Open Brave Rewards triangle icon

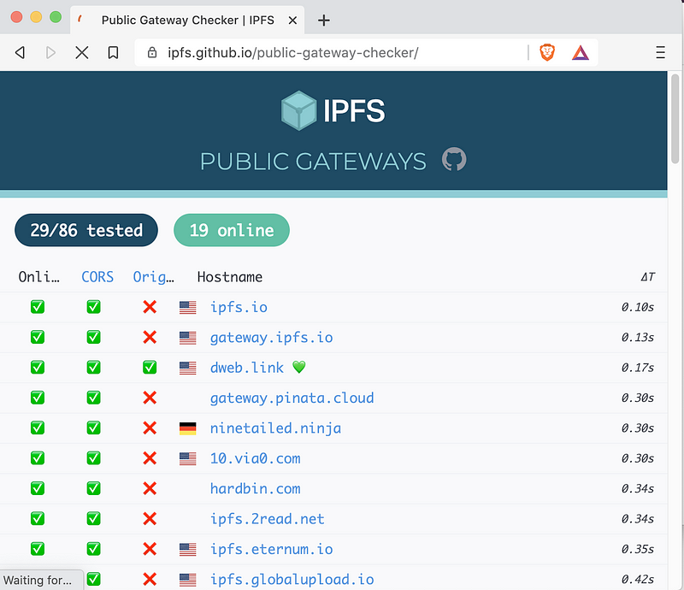point(581,53)
